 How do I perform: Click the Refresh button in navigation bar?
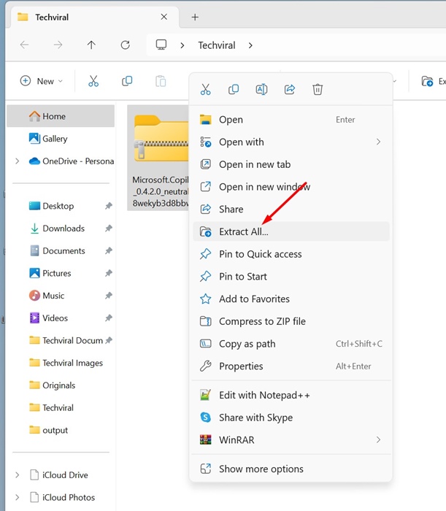[125, 45]
